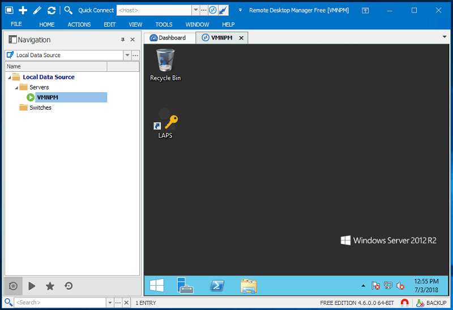Open the EDIT ribbon tab
The height and width of the screenshot is (310, 453).
(x=109, y=24)
